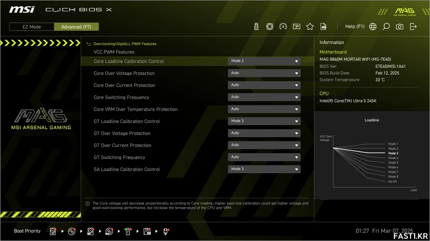430x241 pixels.
Task: Select the USB key boot device with green check
Action: tap(128, 231)
